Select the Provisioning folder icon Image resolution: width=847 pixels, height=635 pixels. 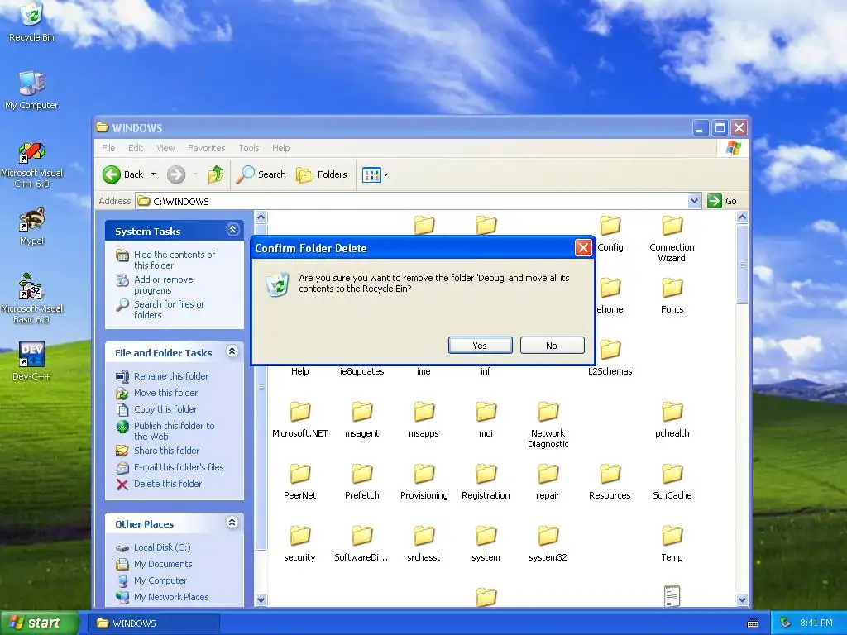(424, 474)
